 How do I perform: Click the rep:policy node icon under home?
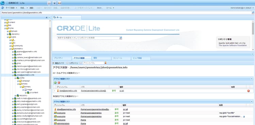coord(10,34)
